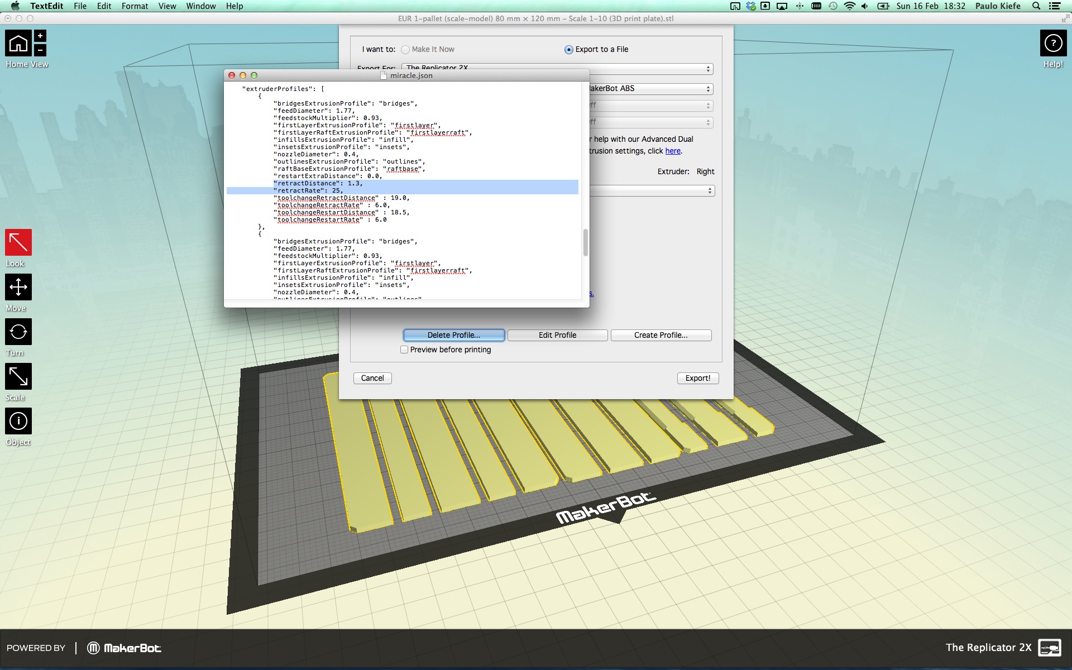Click the Bluetooth icon in menu bar
This screenshot has height=670, width=1072.
800,6
